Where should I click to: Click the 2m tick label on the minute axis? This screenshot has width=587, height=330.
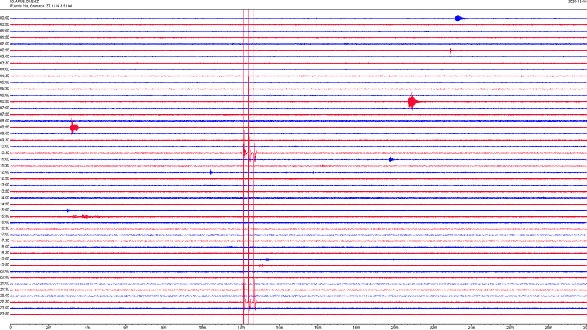point(49,328)
